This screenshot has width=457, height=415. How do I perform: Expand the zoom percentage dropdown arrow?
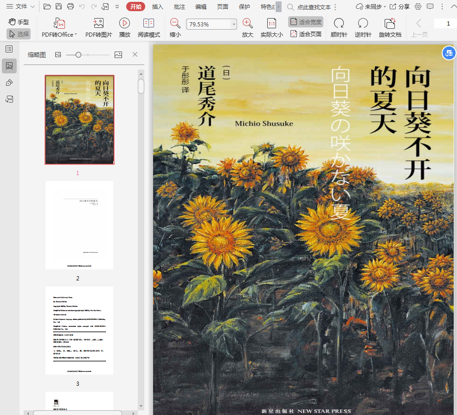point(234,24)
